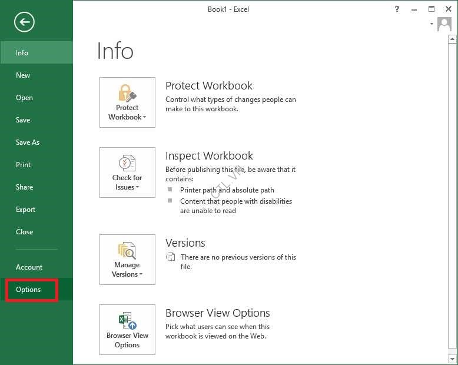Open the Manage Versions dropdown
This screenshot has width=458, height=365.
127,260
